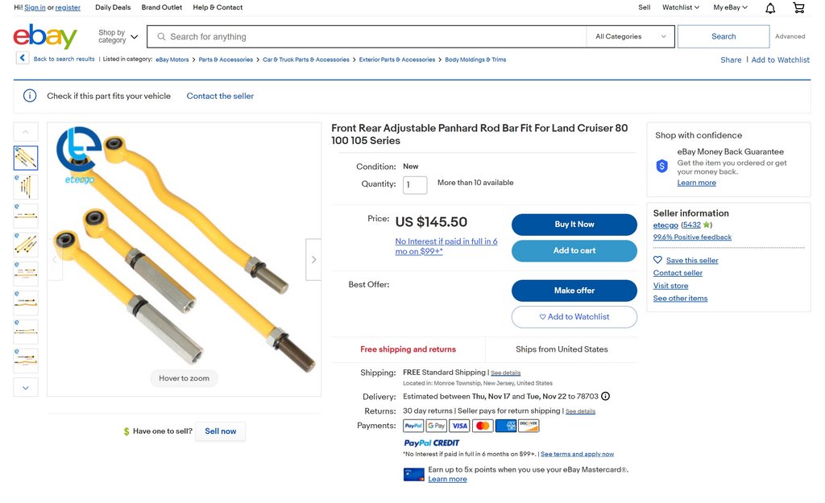Screen dimensions: 825x503
Task: Click the eBay logo
Action: click(45, 36)
